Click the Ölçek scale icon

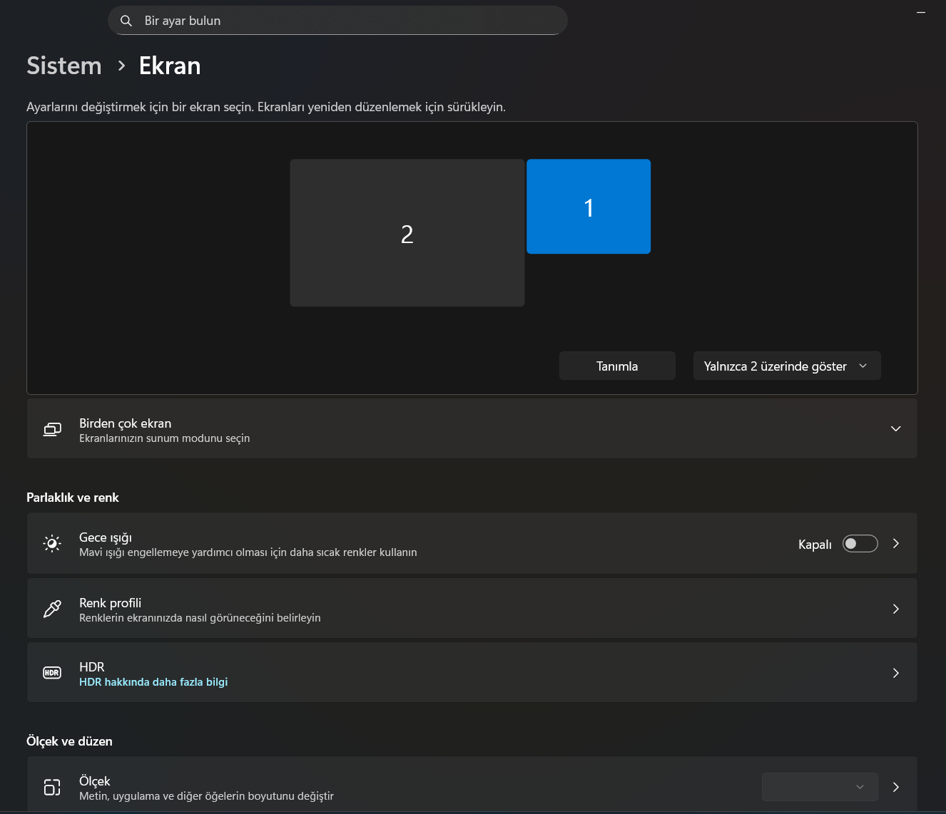coord(52,787)
